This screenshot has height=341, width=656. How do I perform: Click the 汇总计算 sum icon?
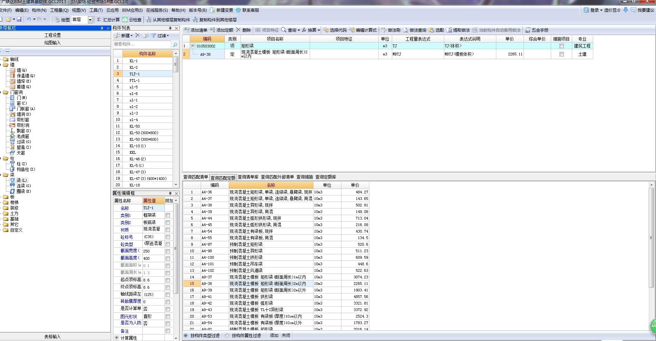tap(99, 20)
